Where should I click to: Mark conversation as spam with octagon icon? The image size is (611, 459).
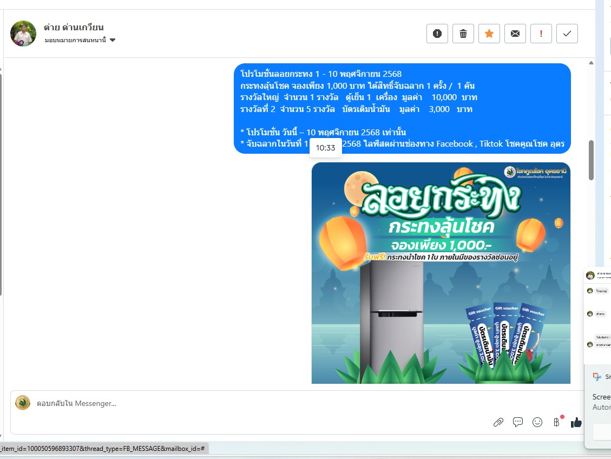(x=437, y=34)
